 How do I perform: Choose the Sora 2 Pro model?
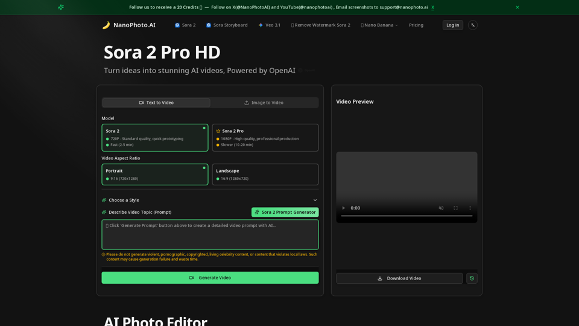[x=265, y=138]
